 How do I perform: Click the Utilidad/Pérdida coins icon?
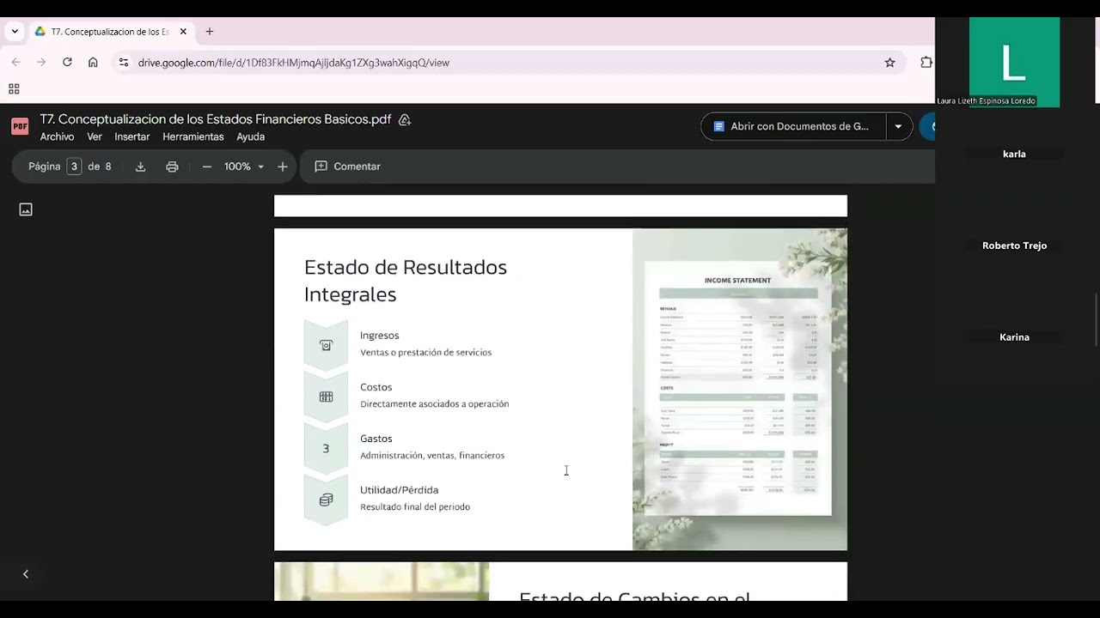coord(326,500)
